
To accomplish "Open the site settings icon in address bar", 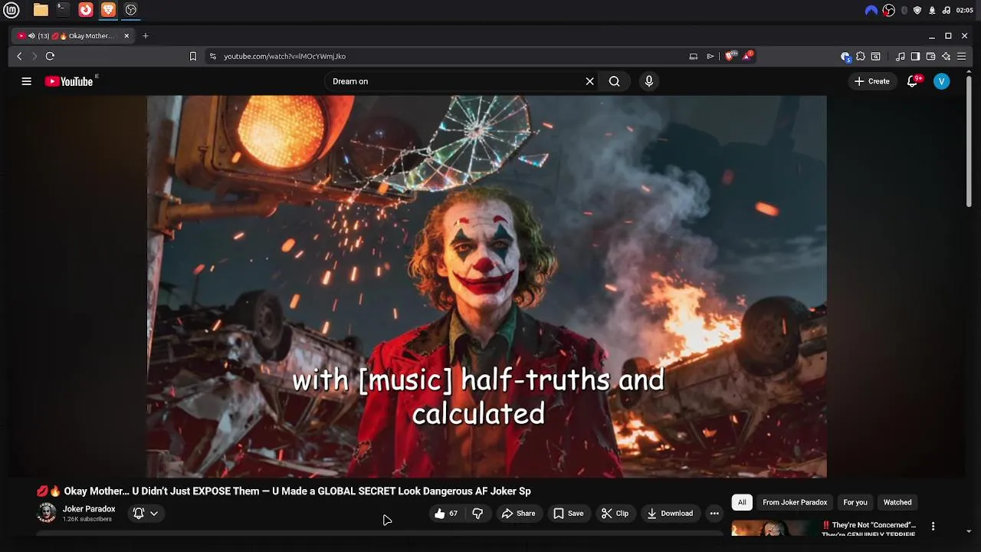I will point(213,56).
